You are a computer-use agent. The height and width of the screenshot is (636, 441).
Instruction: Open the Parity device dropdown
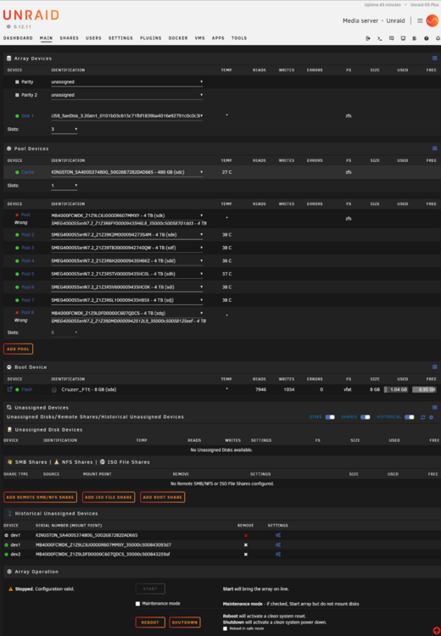point(126,82)
